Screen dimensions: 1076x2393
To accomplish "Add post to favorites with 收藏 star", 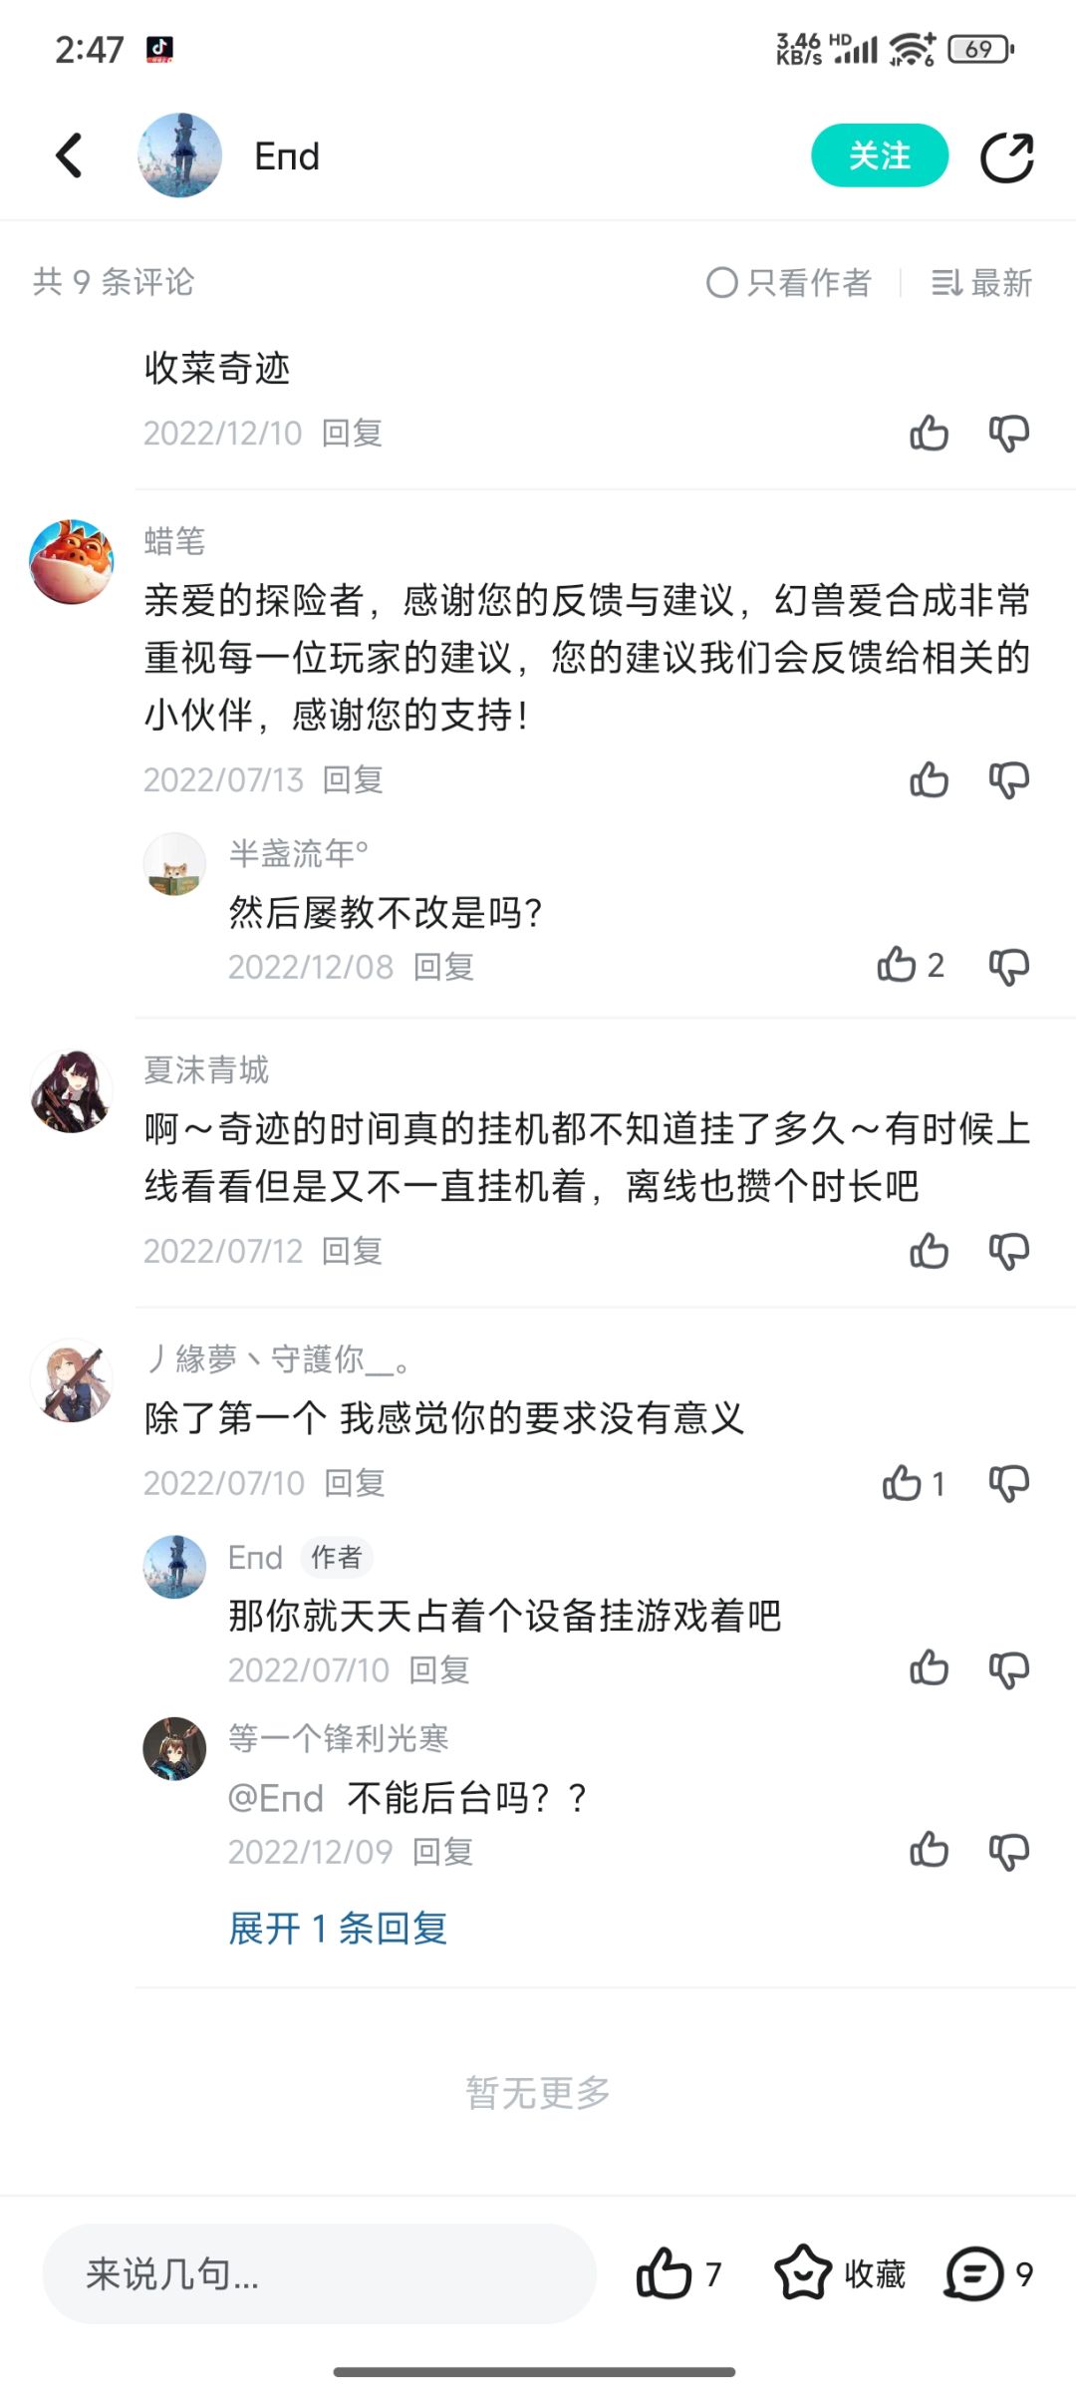I will pos(803,2273).
